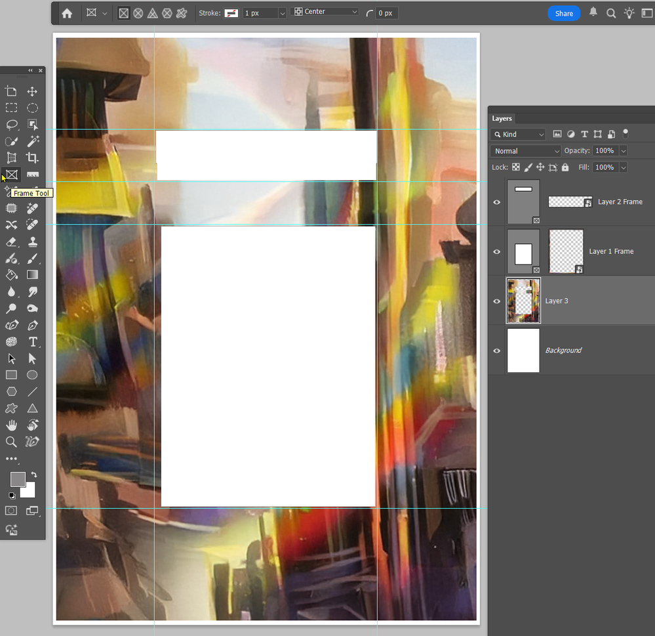Open the Kind filter dropdown

(518, 135)
